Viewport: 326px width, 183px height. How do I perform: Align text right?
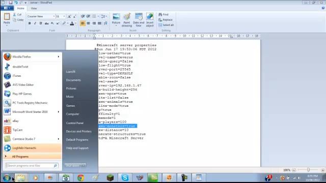point(94,23)
